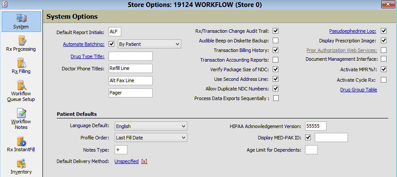
Task: Enable Document Management Interface checkbox
Action: (x=383, y=59)
